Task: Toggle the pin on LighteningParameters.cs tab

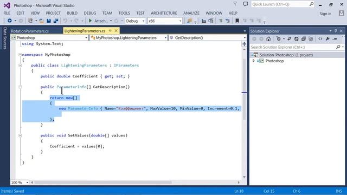Action: (110, 31)
